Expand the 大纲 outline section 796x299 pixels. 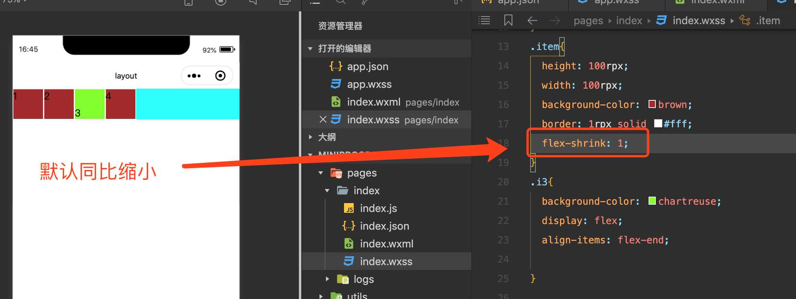(x=310, y=137)
